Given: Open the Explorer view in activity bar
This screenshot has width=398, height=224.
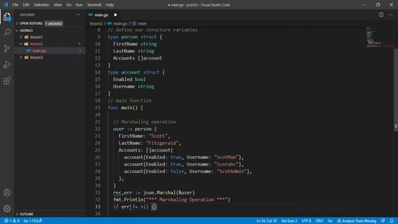Looking at the screenshot, I should 7,17.
